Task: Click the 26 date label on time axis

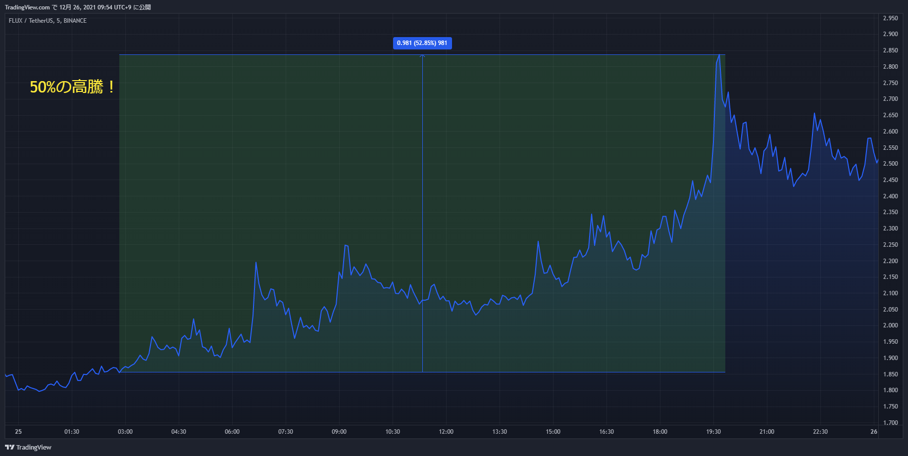Action: 874,432
